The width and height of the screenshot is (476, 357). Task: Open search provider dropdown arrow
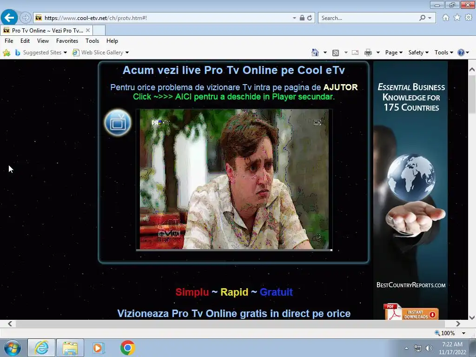pyautogui.click(x=430, y=18)
